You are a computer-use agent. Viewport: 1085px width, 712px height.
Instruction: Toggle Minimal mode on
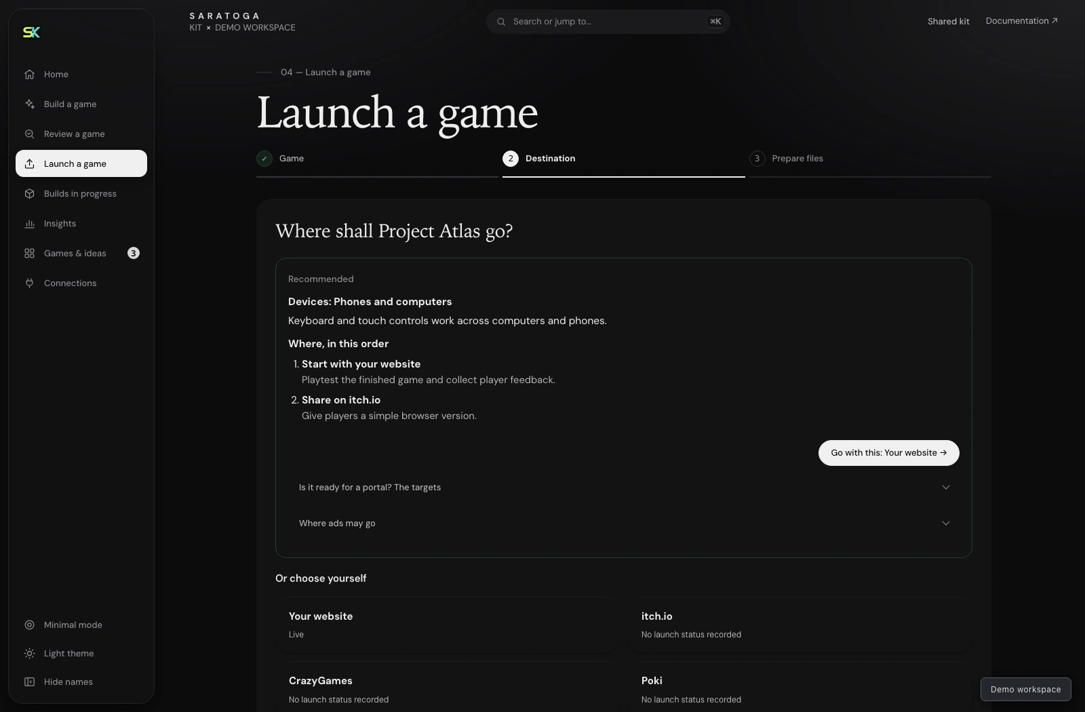(81, 625)
